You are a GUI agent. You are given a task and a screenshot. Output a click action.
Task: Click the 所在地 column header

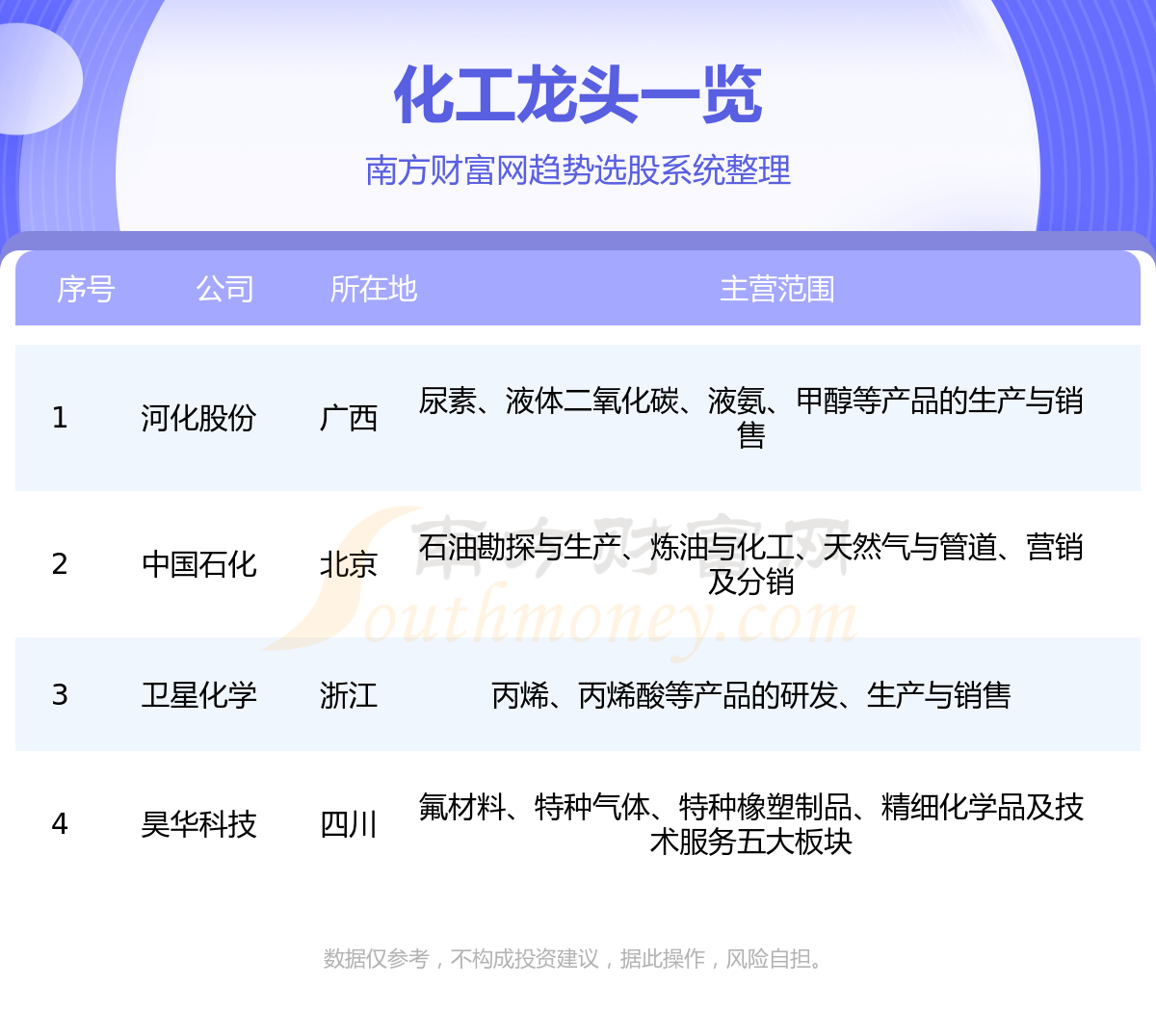click(374, 289)
